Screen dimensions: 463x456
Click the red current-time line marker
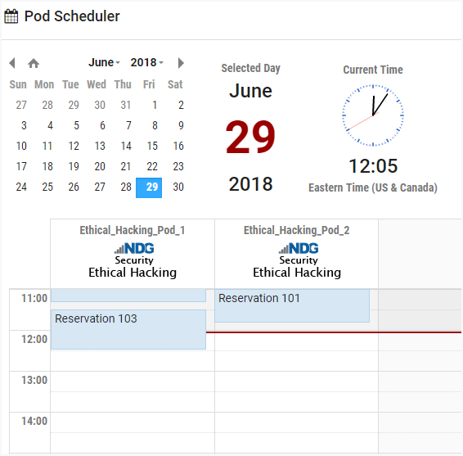[x=334, y=332]
